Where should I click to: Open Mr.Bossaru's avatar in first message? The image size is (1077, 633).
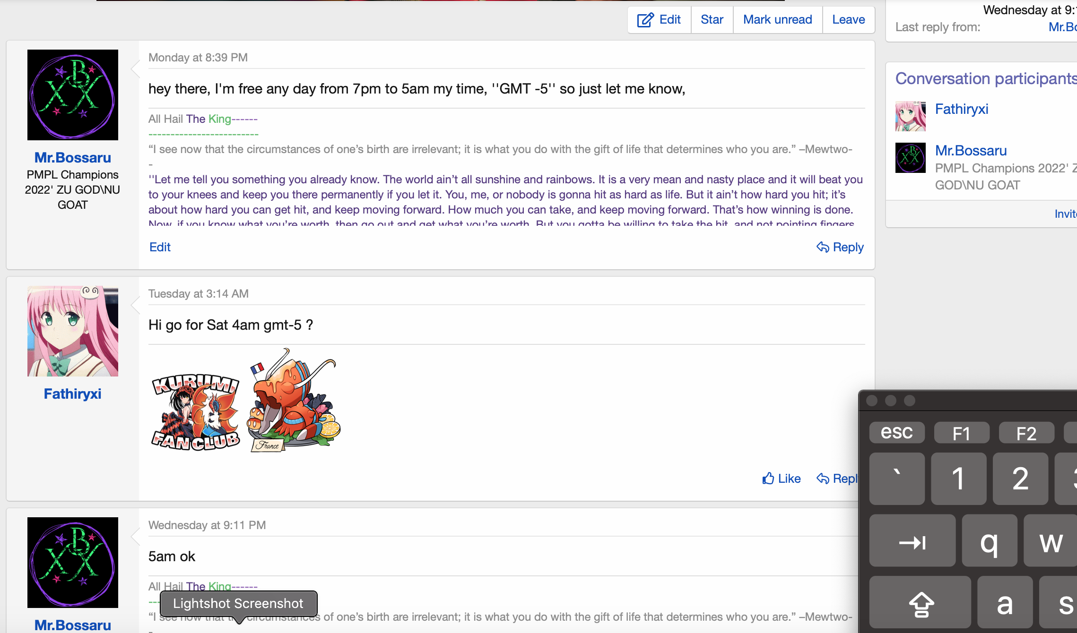(x=73, y=95)
